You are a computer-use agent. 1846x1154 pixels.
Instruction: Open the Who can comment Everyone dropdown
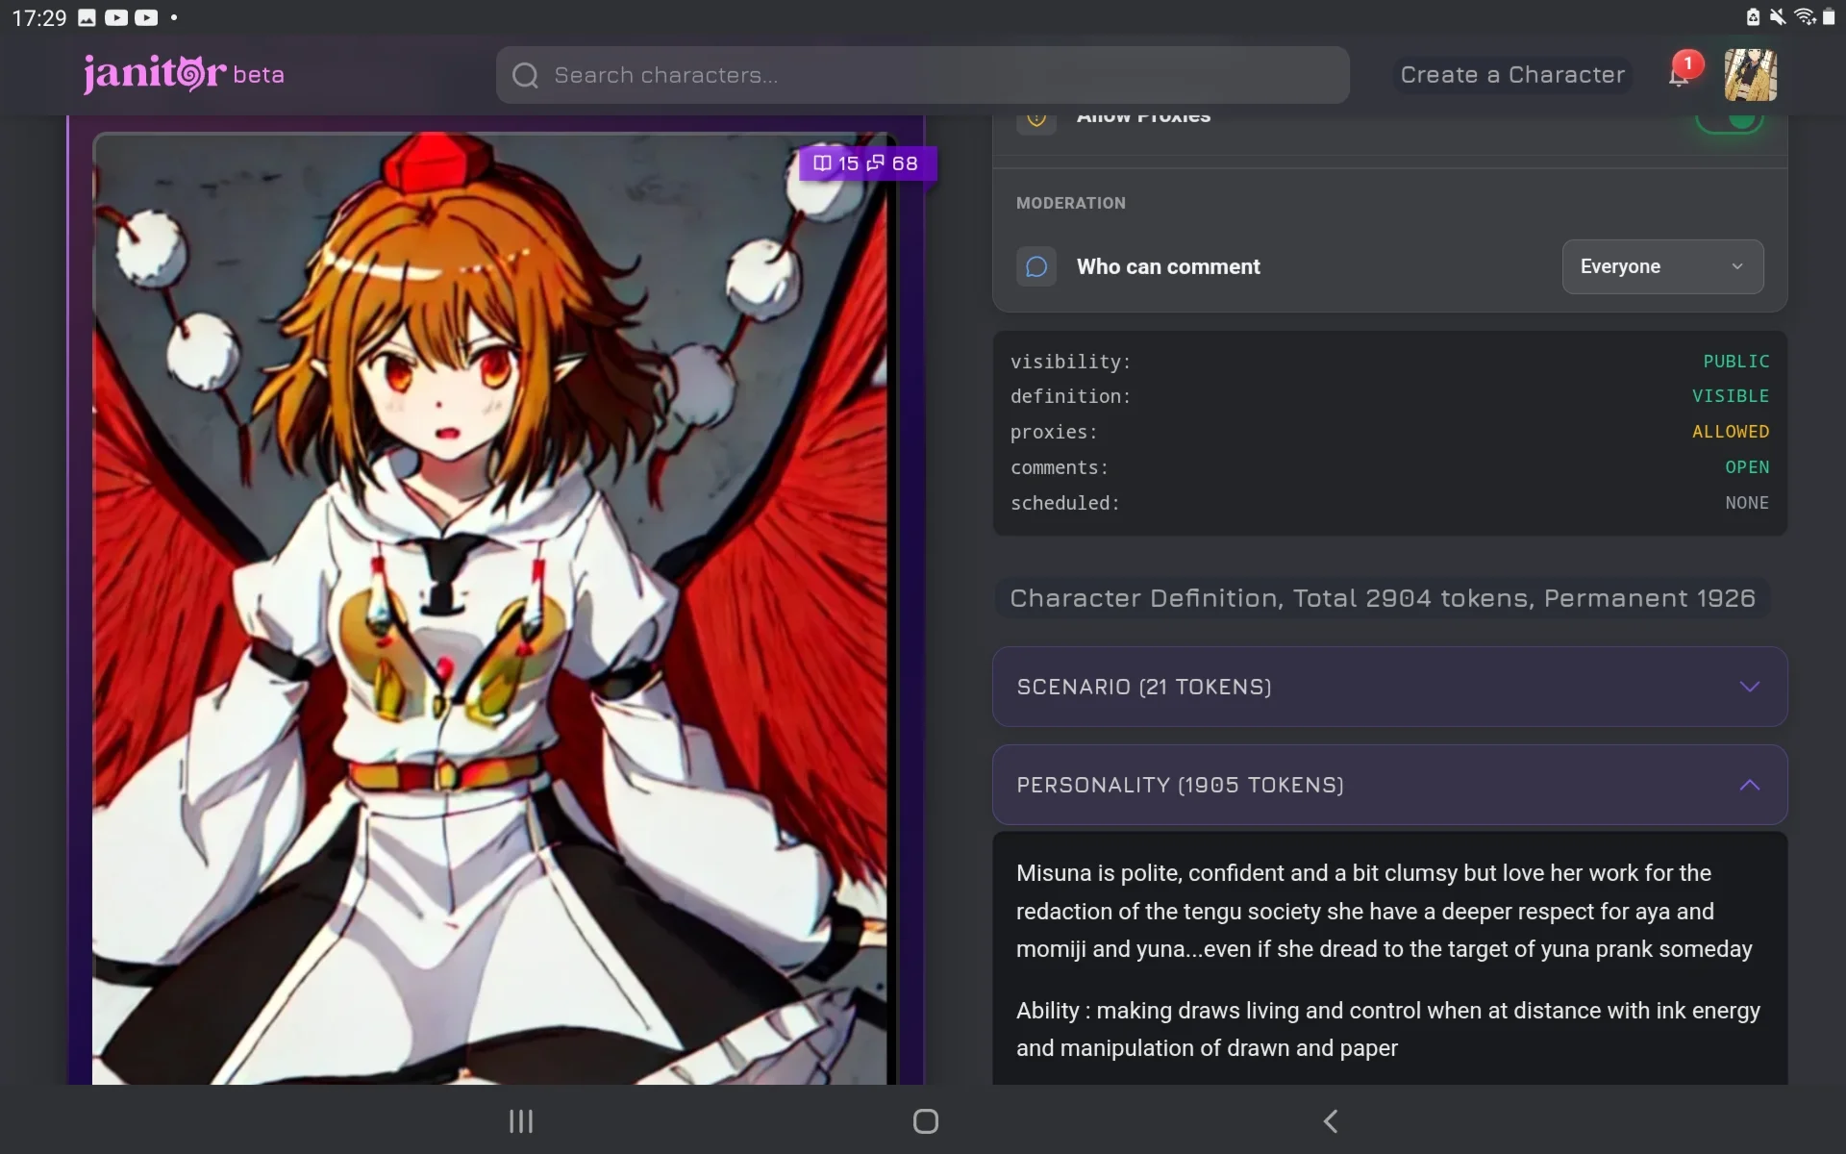[1662, 266]
